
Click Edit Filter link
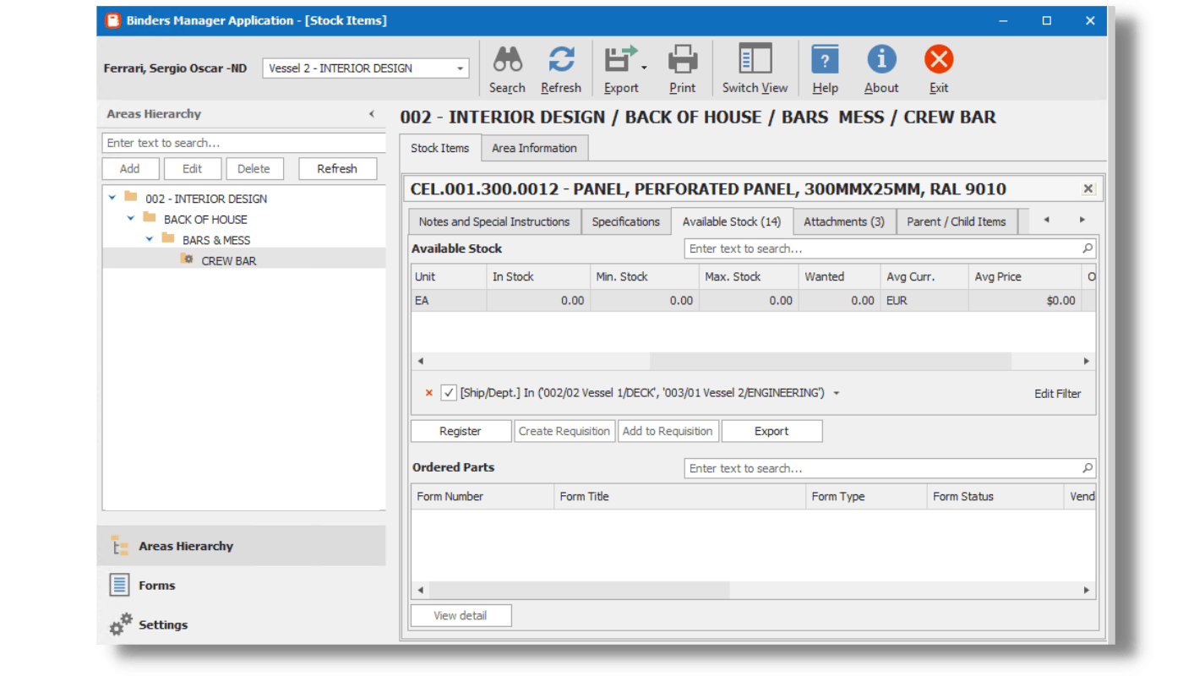tap(1057, 393)
